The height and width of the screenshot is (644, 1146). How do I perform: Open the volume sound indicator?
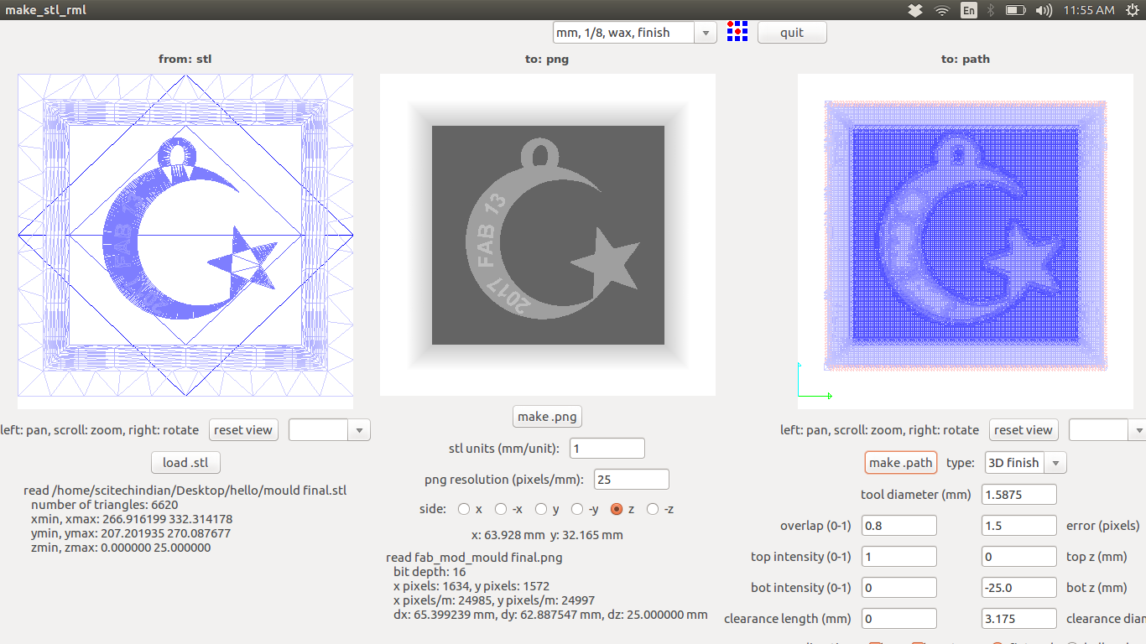[1044, 10]
